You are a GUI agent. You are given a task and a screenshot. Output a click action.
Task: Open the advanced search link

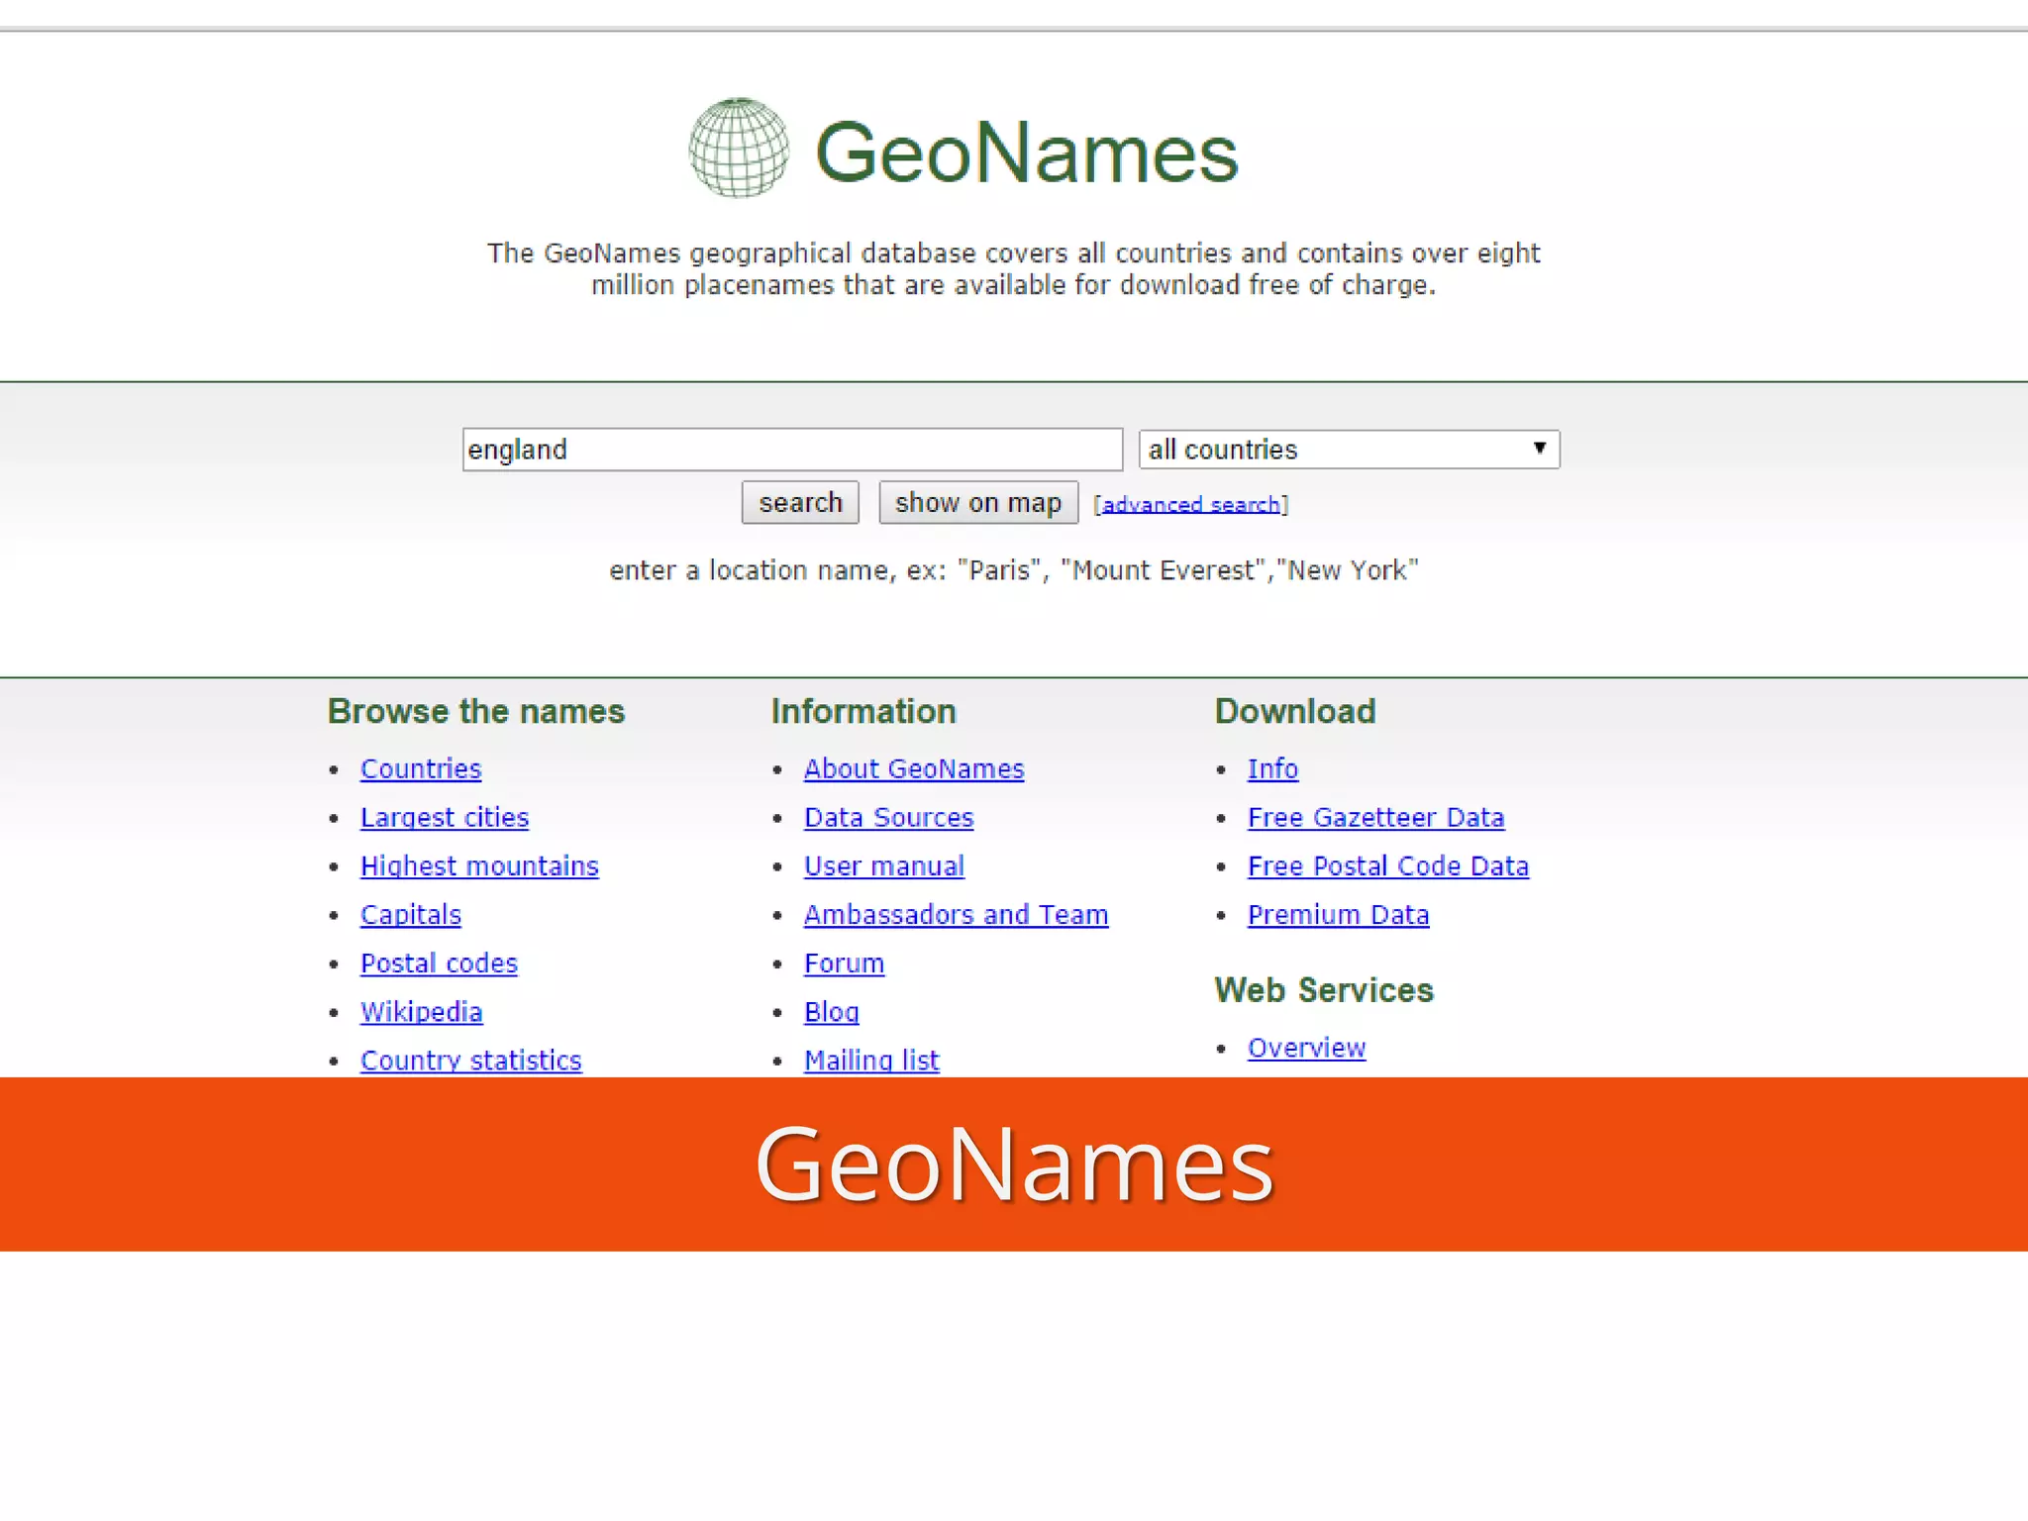point(1191,505)
